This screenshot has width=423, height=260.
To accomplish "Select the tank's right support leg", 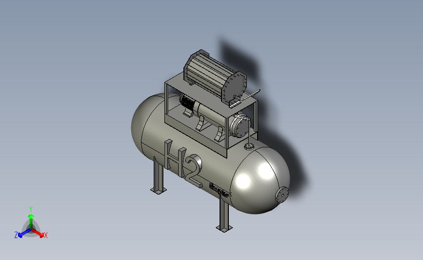I will point(224,214).
